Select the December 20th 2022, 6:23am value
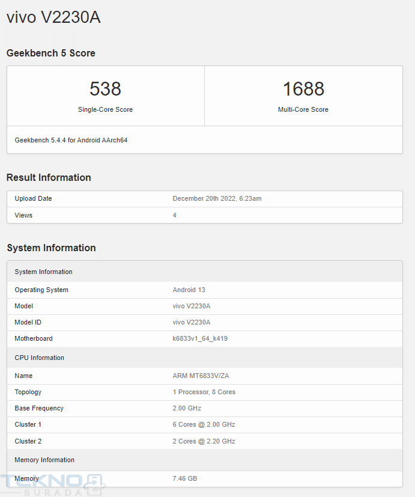The height and width of the screenshot is (497, 415). coord(217,198)
